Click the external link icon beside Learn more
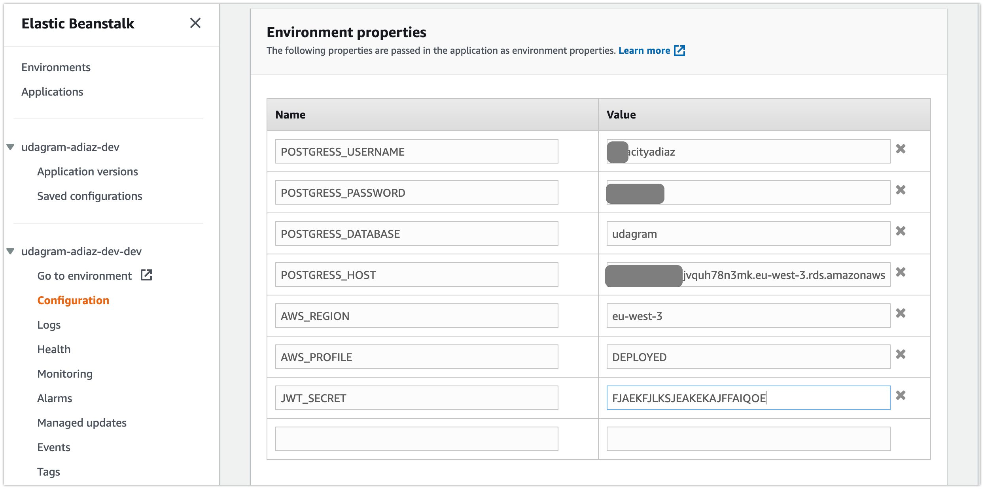 [679, 51]
